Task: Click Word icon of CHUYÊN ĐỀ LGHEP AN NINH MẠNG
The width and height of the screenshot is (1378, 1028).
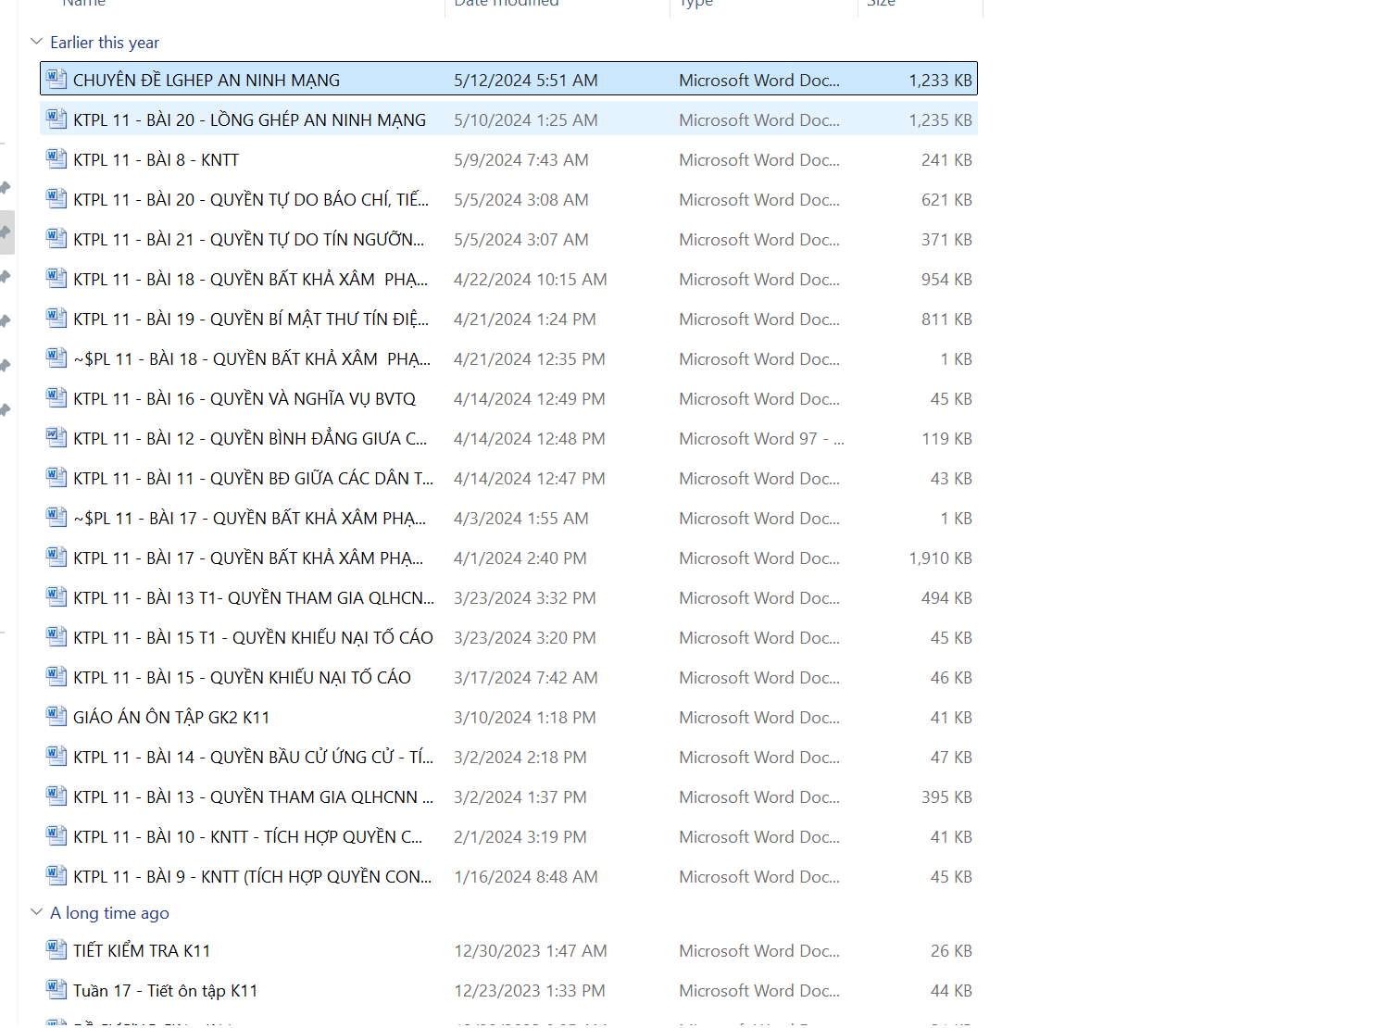Action: coord(56,79)
